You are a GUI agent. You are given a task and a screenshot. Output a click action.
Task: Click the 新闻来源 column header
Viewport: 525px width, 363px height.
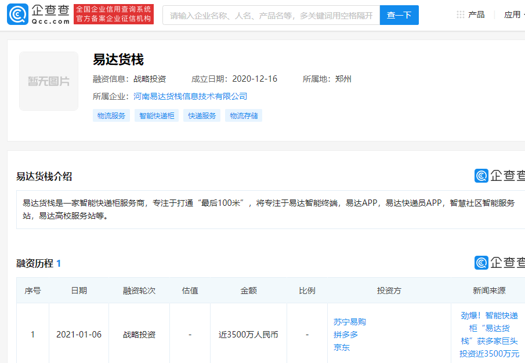489,291
